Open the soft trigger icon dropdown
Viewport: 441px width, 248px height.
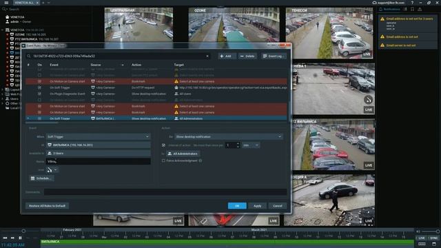52,170
